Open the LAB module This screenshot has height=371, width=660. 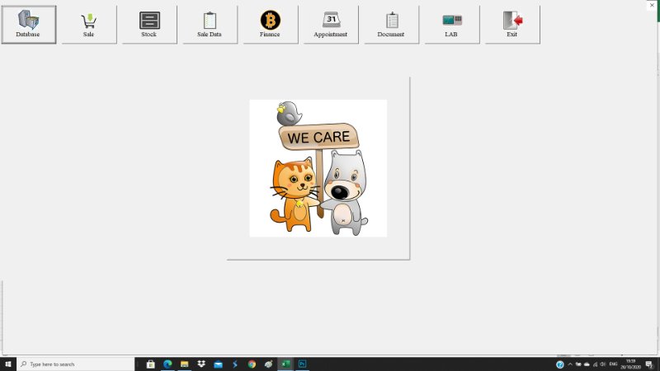(x=451, y=25)
